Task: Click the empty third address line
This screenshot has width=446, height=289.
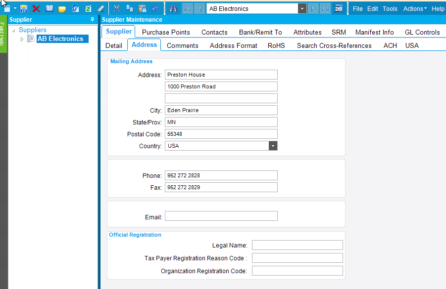Action: [221, 98]
